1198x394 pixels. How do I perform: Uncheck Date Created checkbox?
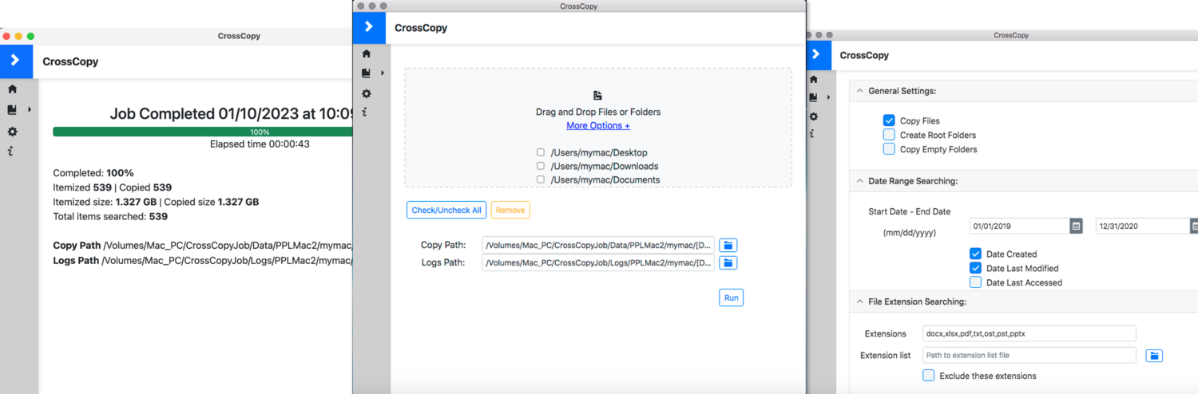pyautogui.click(x=975, y=254)
